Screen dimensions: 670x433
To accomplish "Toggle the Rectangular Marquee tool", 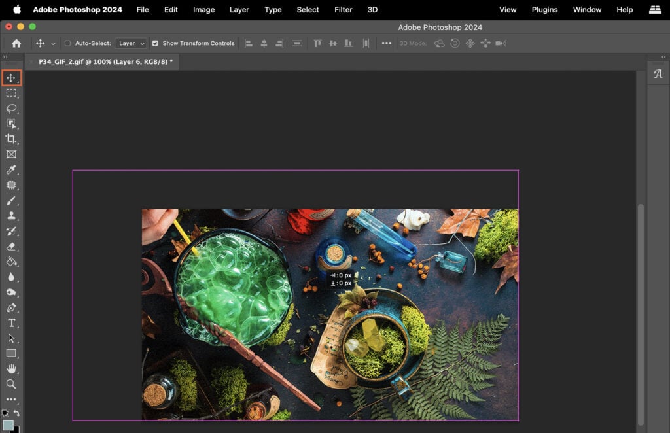I will [x=11, y=93].
